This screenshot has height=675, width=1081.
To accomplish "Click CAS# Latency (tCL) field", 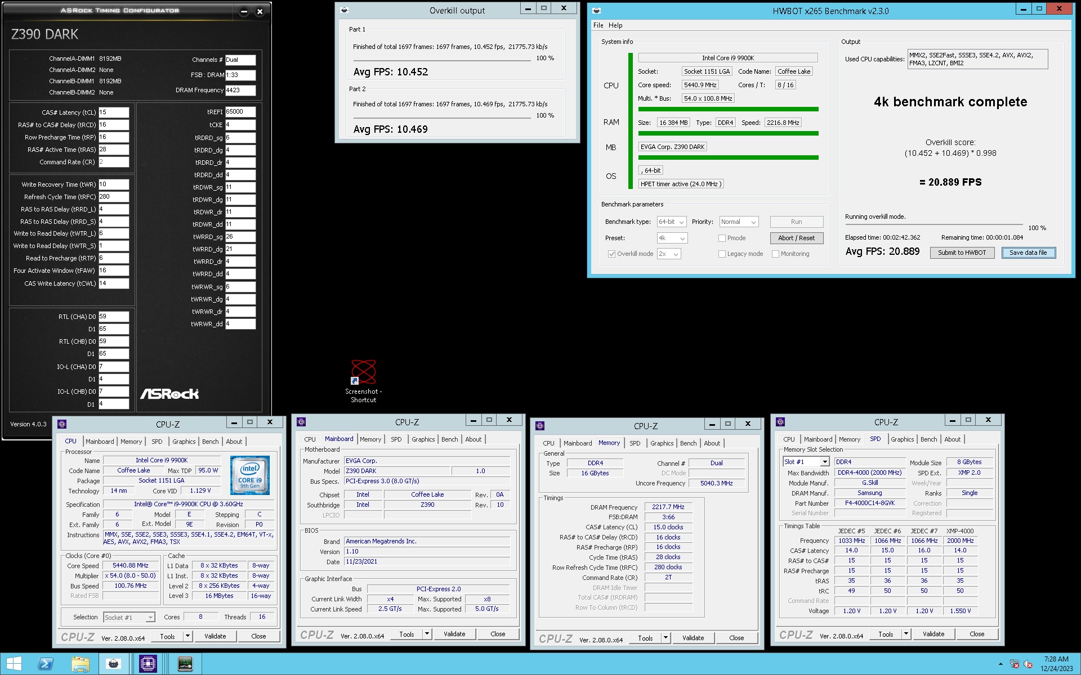I will pos(114,112).
